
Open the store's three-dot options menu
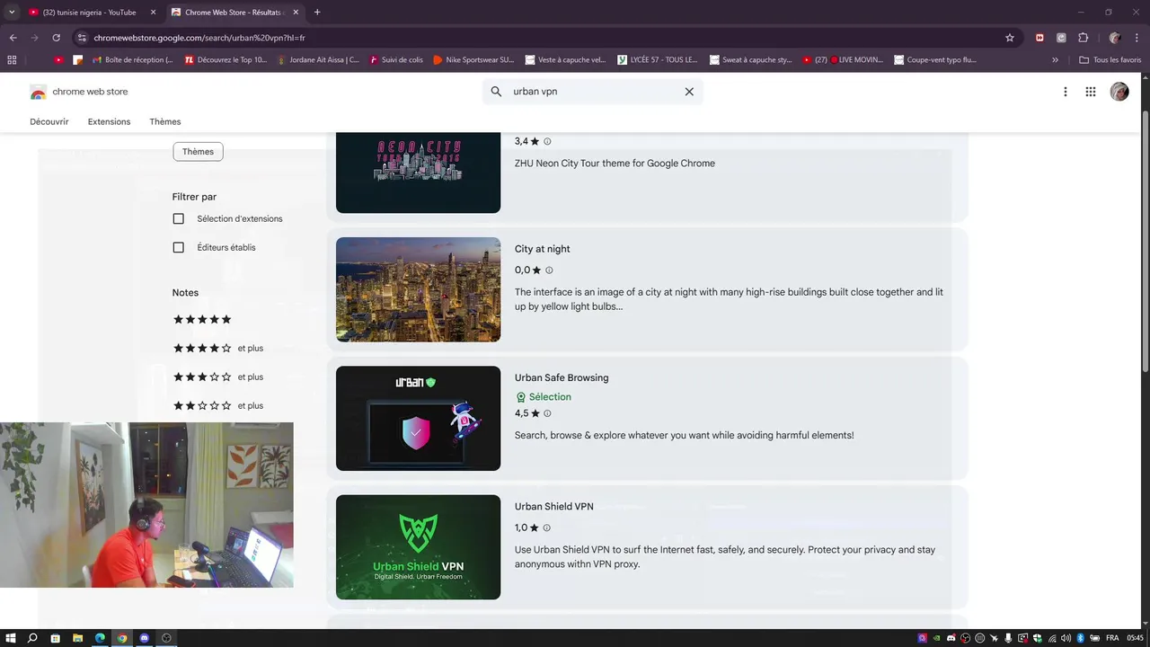point(1066,92)
